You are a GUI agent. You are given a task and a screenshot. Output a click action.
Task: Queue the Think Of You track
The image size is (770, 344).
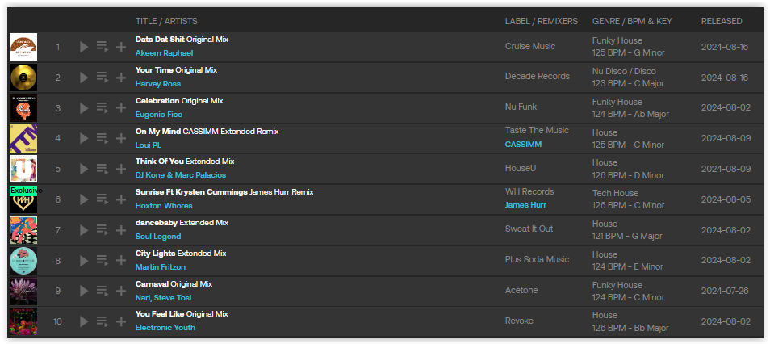coord(103,169)
